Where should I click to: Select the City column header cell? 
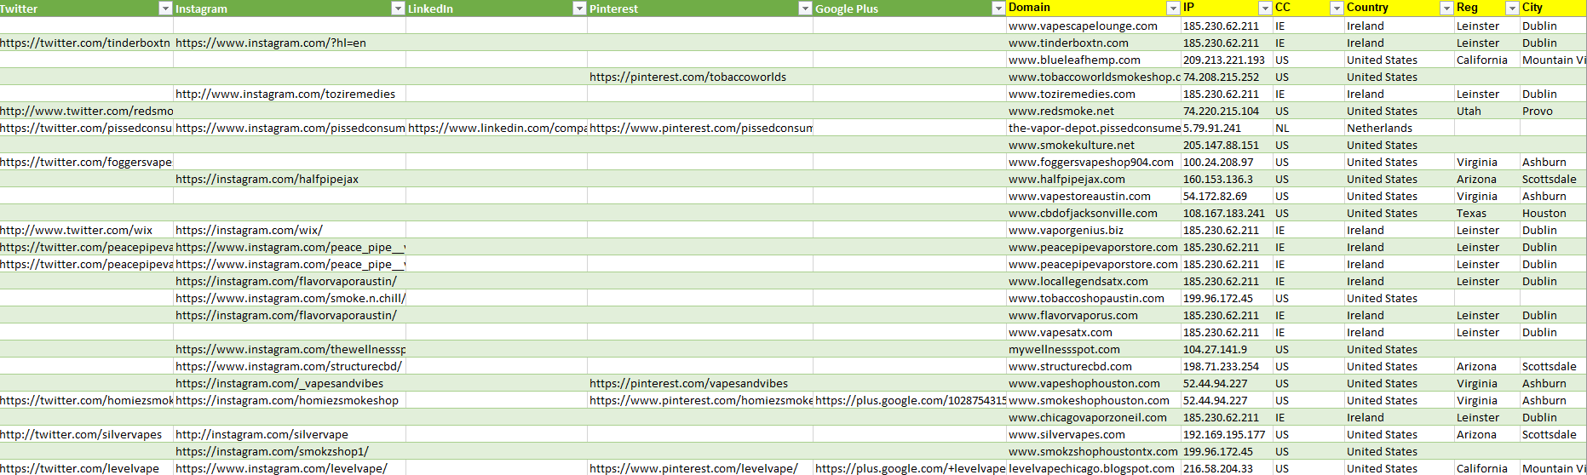(1554, 8)
